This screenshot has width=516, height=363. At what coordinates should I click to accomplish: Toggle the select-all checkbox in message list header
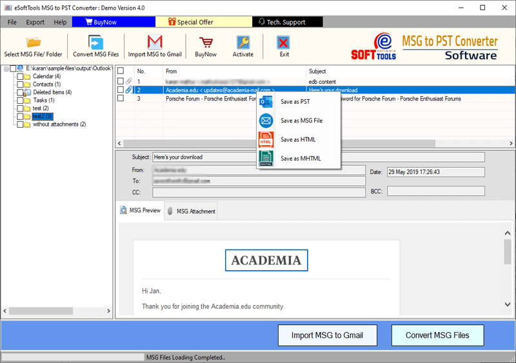pyautogui.click(x=121, y=71)
